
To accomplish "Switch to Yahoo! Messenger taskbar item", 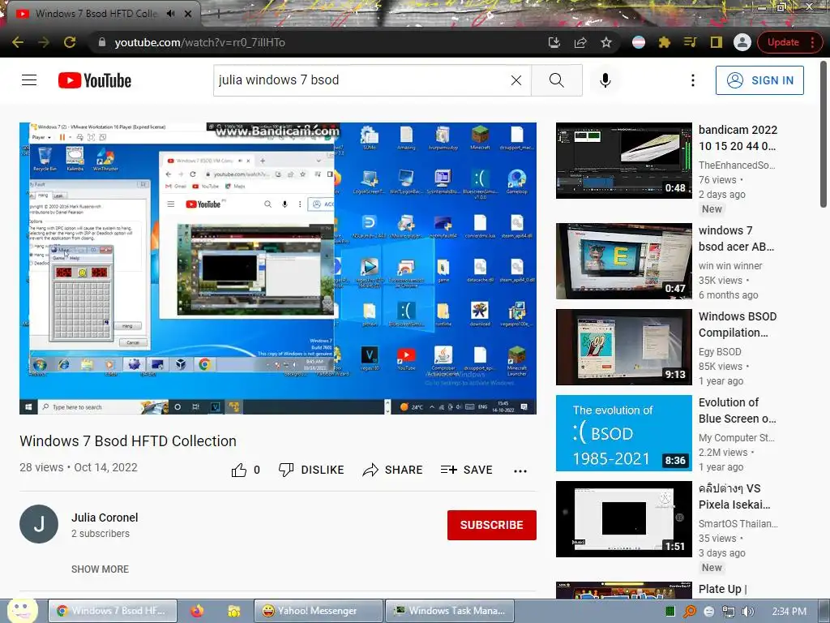I will coord(318,611).
